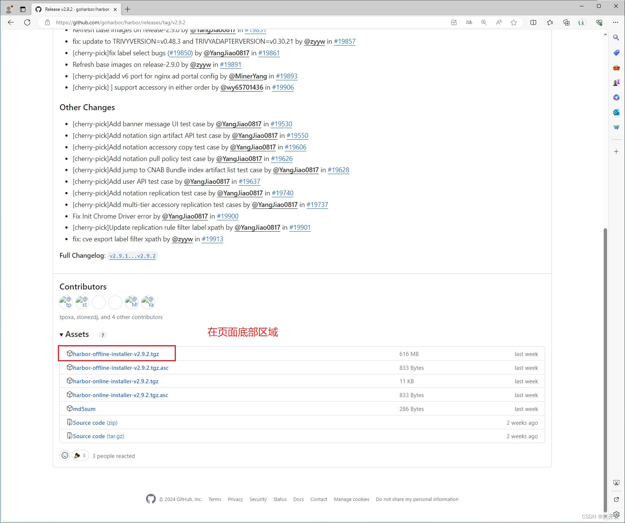Open sidebar tools briefcase icon

(x=616, y=68)
